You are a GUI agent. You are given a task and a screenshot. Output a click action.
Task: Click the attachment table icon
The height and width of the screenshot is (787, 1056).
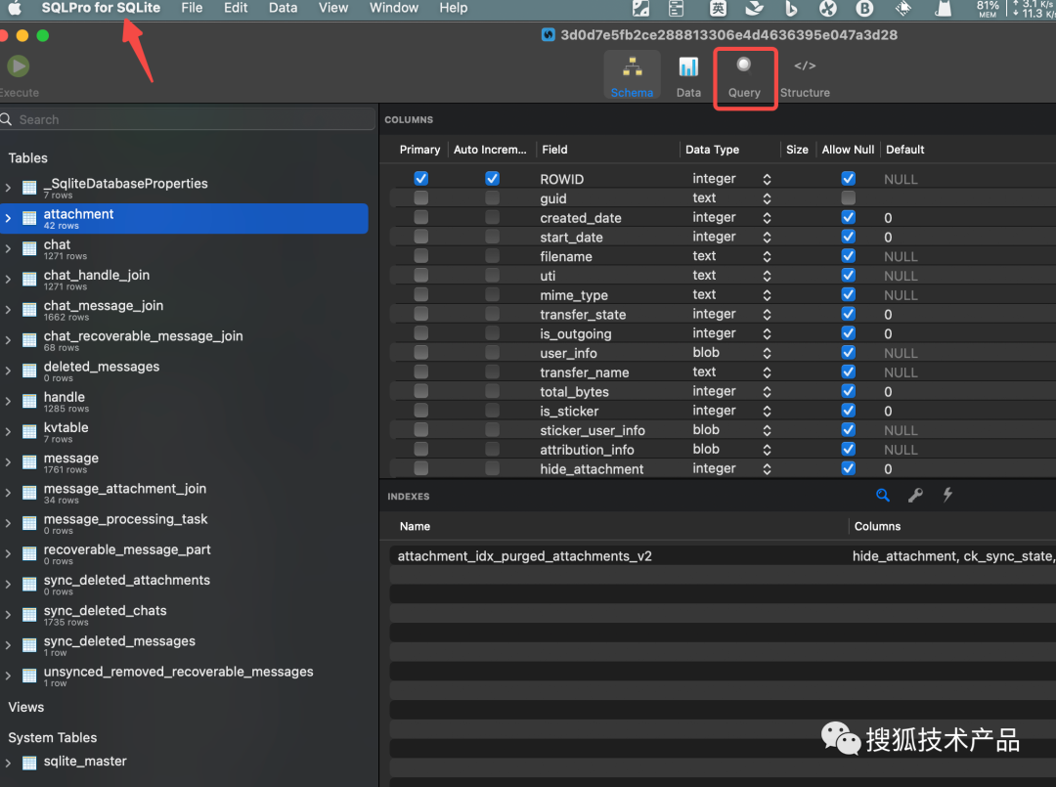(x=29, y=218)
